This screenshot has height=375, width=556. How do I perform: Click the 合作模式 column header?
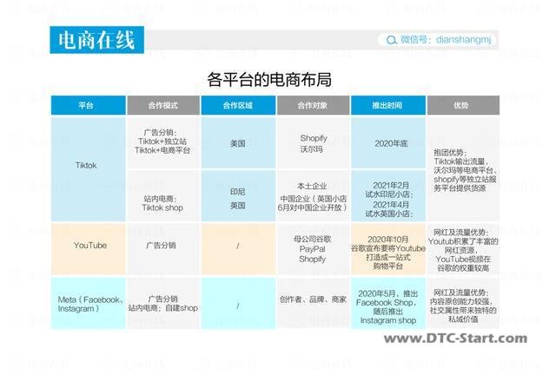pos(163,105)
